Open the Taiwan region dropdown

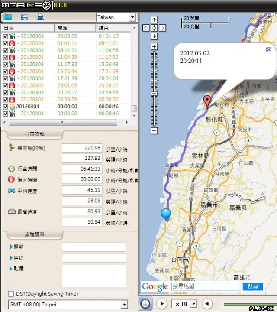pos(132,17)
